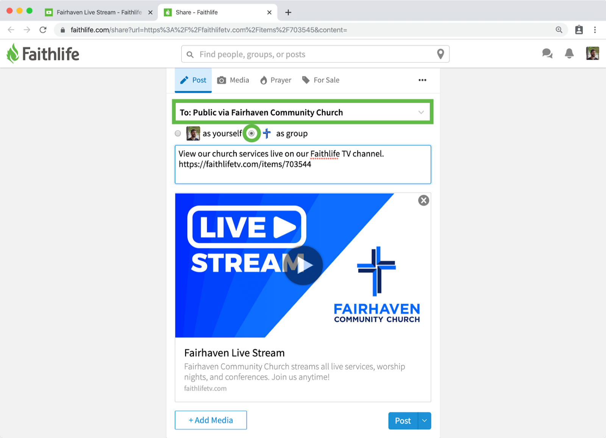Click the + Add Media button

coord(211,420)
